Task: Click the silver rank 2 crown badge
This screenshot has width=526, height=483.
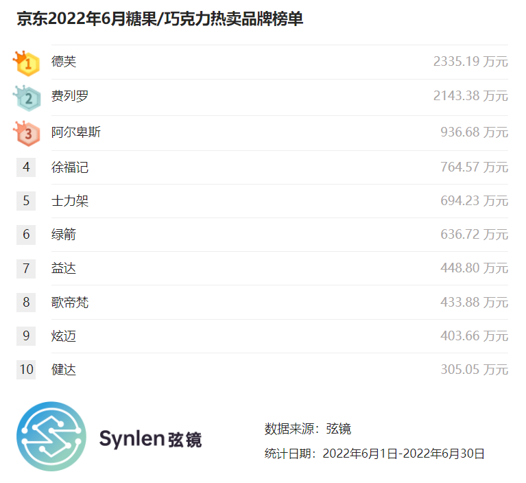Action: [27, 98]
